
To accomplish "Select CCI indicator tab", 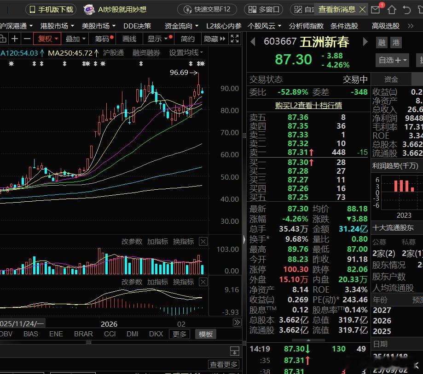I will (110, 334).
